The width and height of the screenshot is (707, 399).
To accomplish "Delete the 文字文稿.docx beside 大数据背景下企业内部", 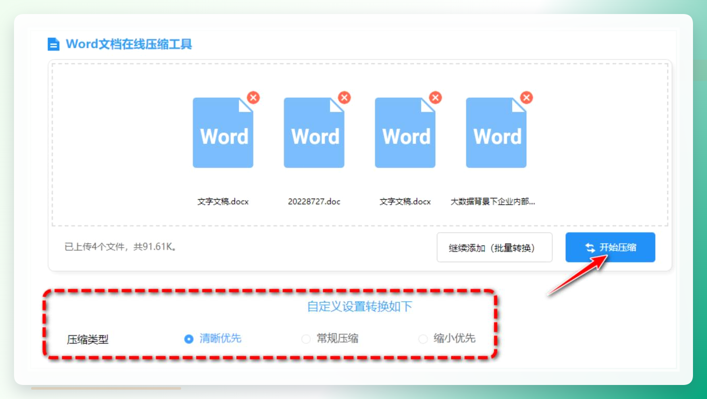I will tap(436, 98).
